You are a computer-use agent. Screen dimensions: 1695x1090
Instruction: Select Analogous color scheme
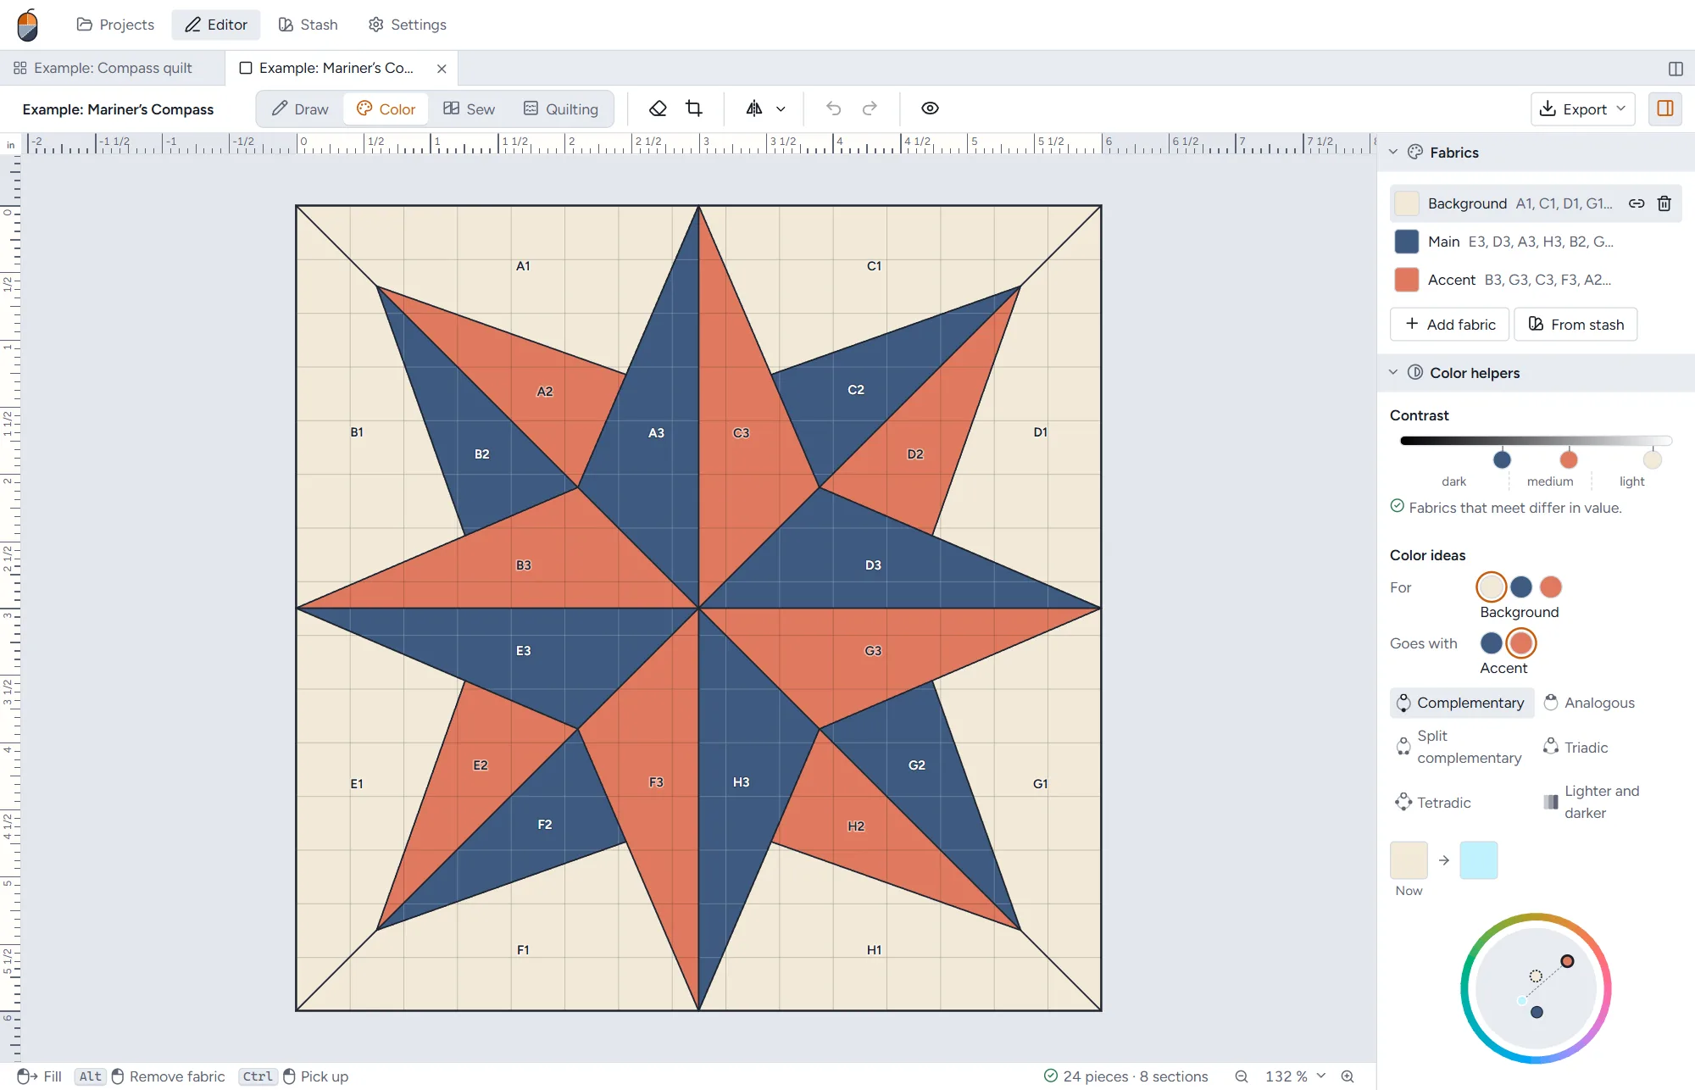pos(1589,703)
